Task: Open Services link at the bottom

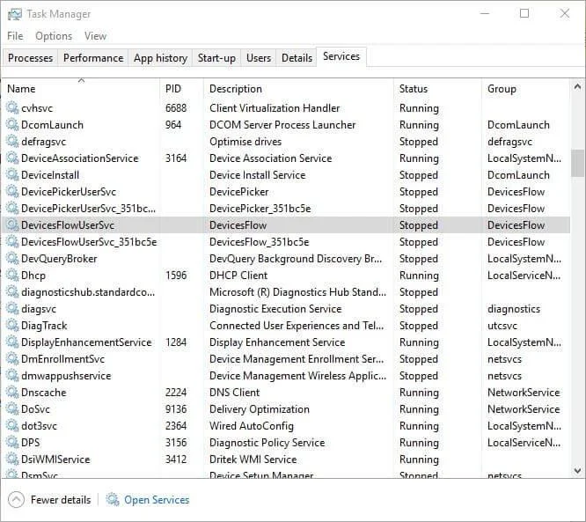Action: tap(157, 500)
